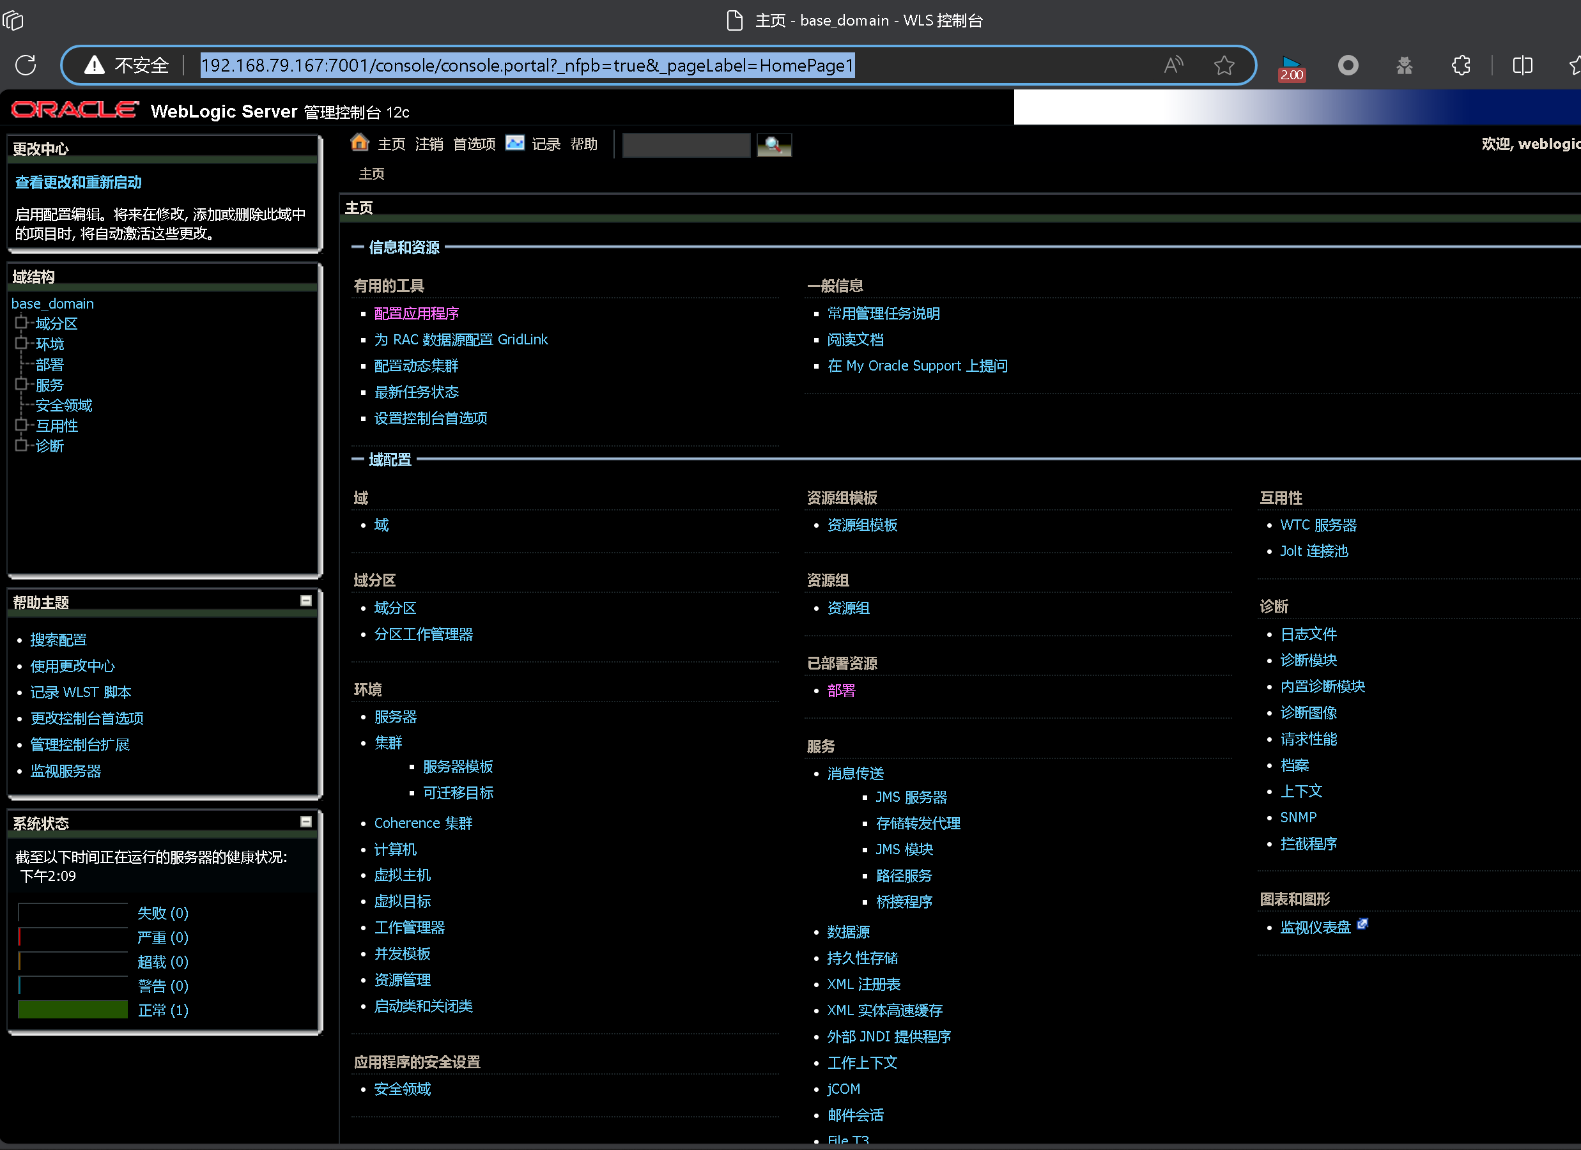The height and width of the screenshot is (1150, 1581).
Task: Click the ORACLE logo
Action: point(75,110)
